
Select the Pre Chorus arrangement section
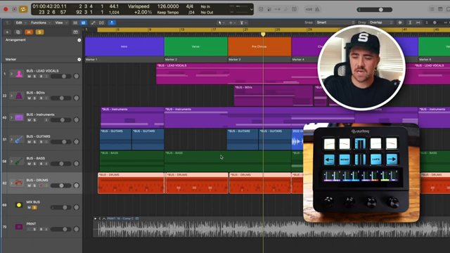point(259,46)
